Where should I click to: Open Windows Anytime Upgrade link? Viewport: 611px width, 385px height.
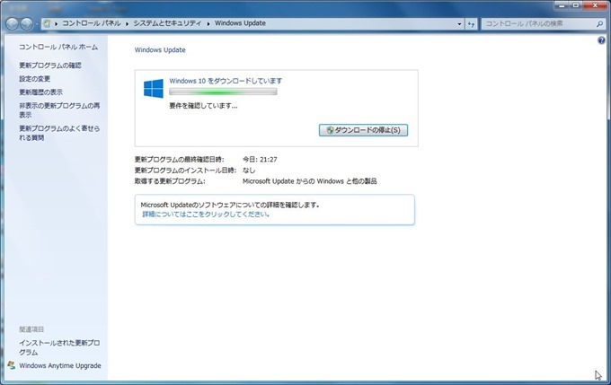click(60, 365)
